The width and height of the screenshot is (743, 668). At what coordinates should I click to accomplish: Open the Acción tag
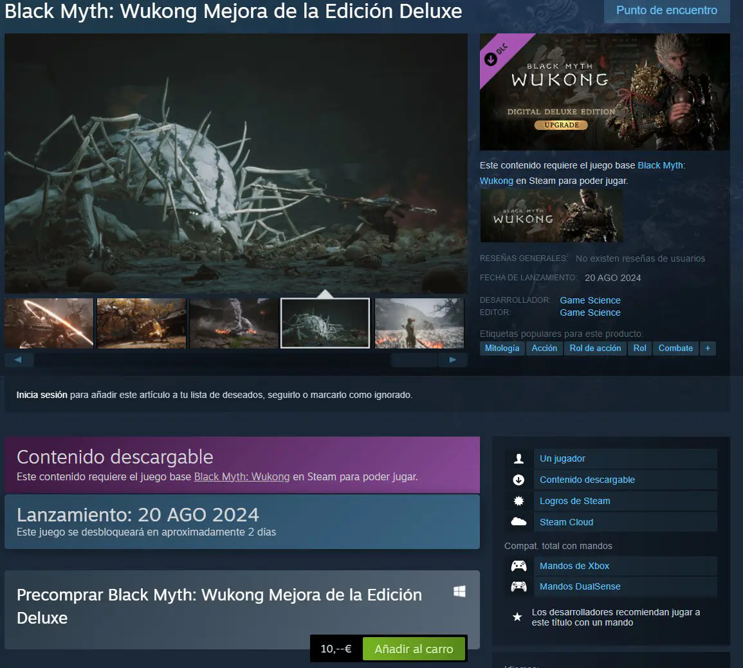pos(544,348)
